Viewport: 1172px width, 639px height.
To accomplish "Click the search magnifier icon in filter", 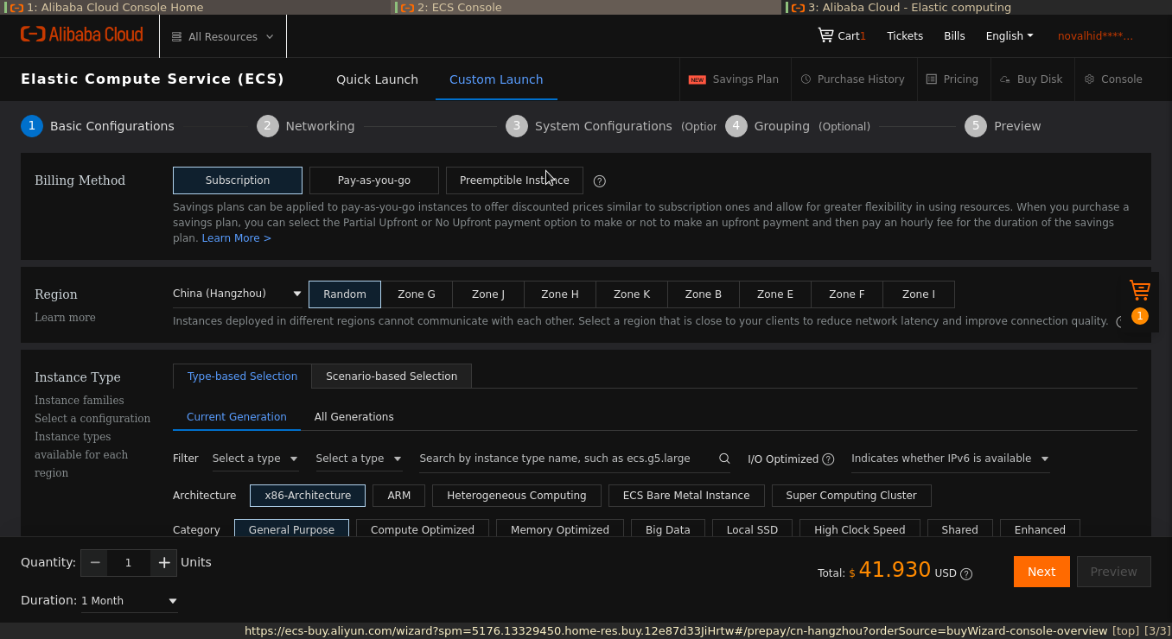I will tap(724, 459).
